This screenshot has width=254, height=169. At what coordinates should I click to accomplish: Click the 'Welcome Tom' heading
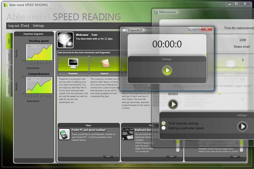point(87,35)
